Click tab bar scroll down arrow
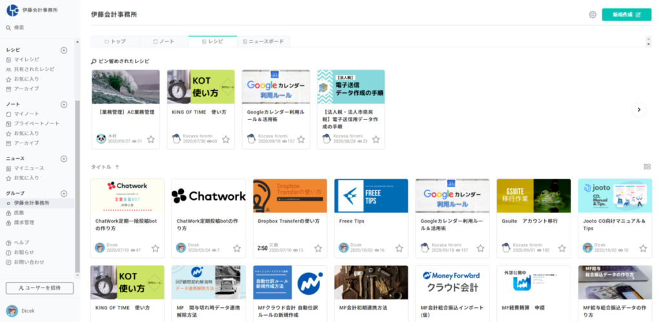This screenshot has height=322, width=661. (x=648, y=44)
